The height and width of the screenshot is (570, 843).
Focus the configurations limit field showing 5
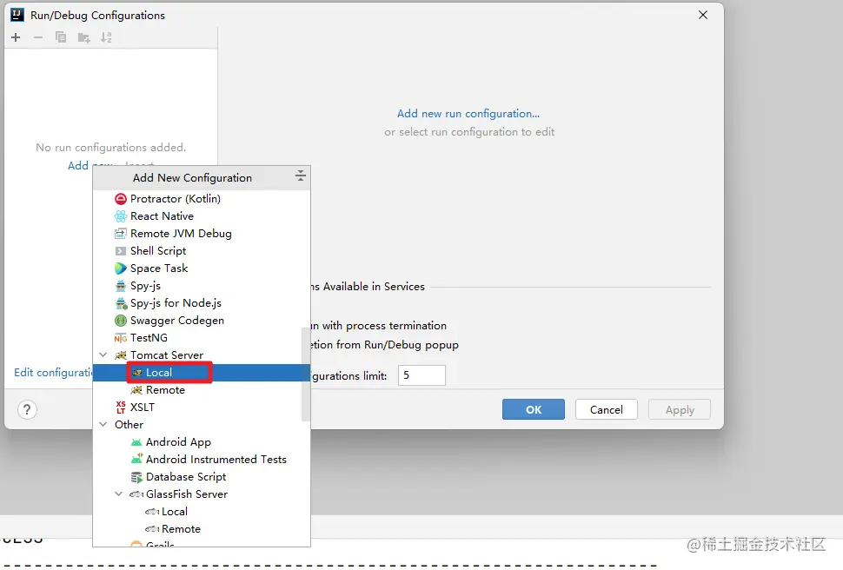[x=421, y=375]
